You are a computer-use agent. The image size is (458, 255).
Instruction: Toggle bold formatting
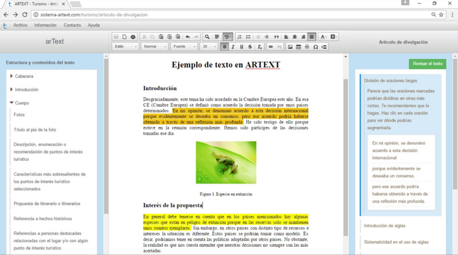[225, 47]
